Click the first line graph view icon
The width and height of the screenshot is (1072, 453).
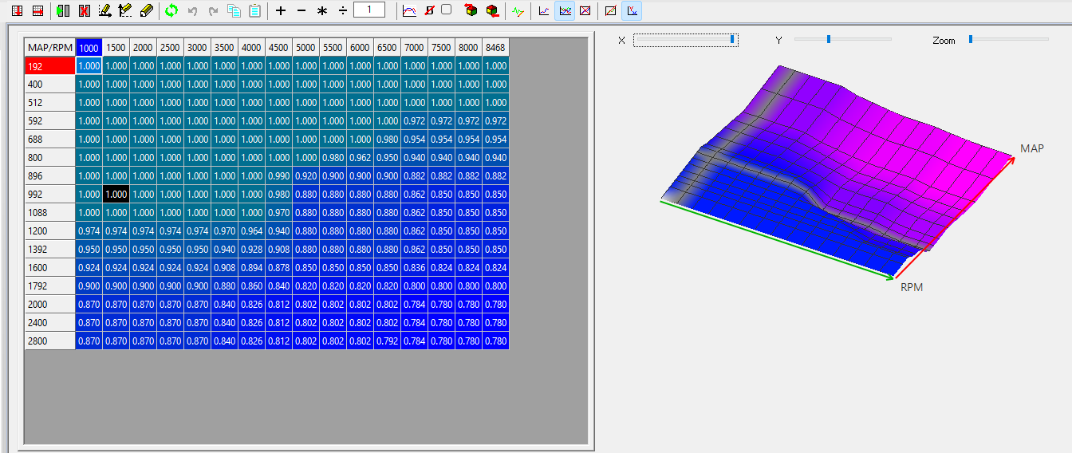coord(544,11)
